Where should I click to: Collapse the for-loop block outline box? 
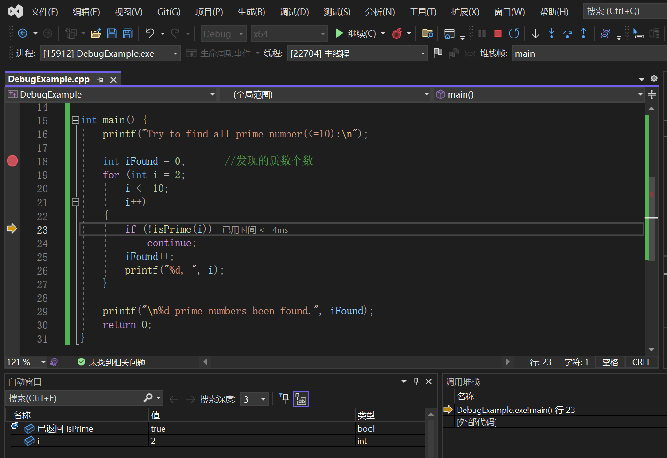(75, 202)
